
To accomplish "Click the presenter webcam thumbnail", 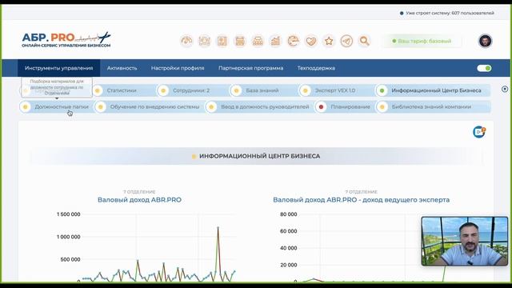I will (x=465, y=241).
